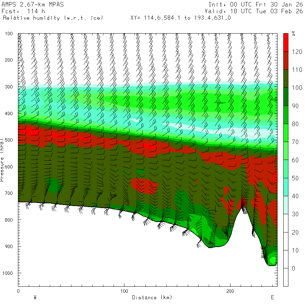Click the bright red swatch above 120 on colorbar
This screenshot has width=305, height=305.
[286, 42]
